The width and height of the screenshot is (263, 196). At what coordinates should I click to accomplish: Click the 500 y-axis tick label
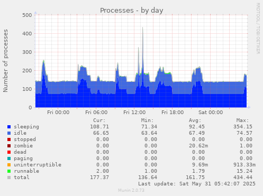pyautogui.click(x=27, y=15)
